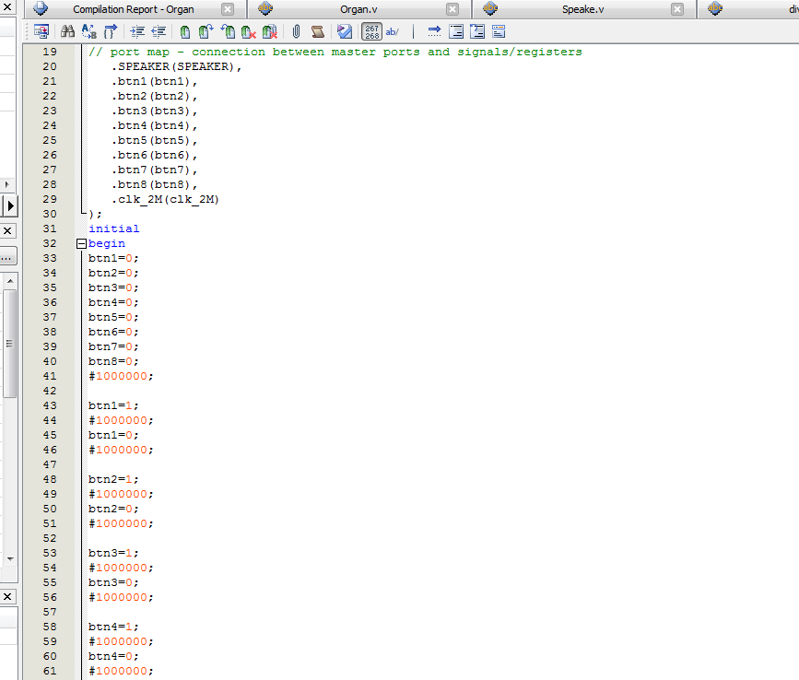The width and height of the screenshot is (799, 680).
Task: Click the insert template scroll icon
Action: pos(317,31)
